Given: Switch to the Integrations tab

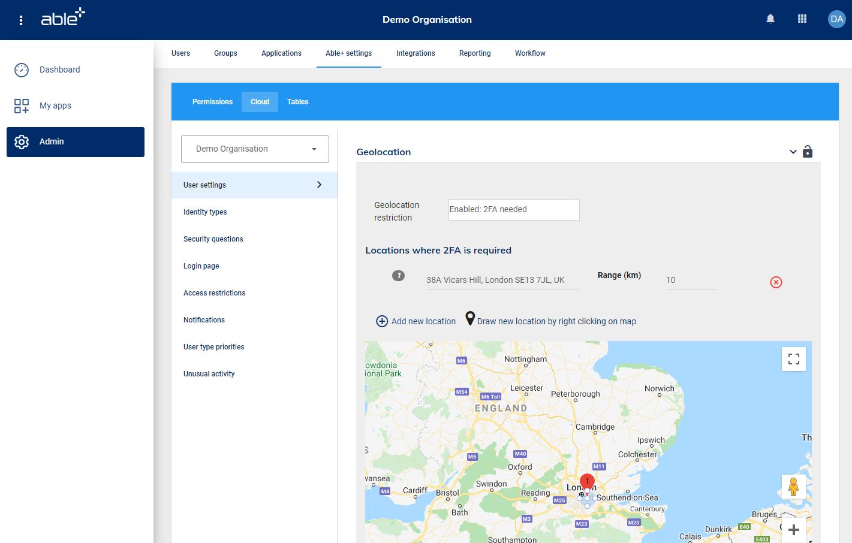Looking at the screenshot, I should (416, 53).
